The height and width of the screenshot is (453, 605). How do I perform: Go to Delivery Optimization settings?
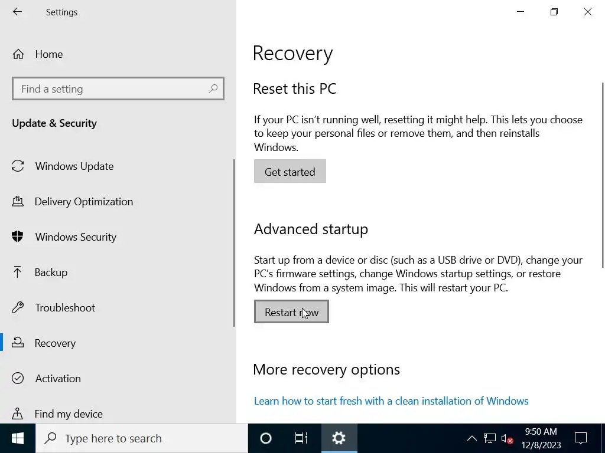(x=118, y=202)
